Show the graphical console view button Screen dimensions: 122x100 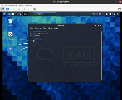3,9
